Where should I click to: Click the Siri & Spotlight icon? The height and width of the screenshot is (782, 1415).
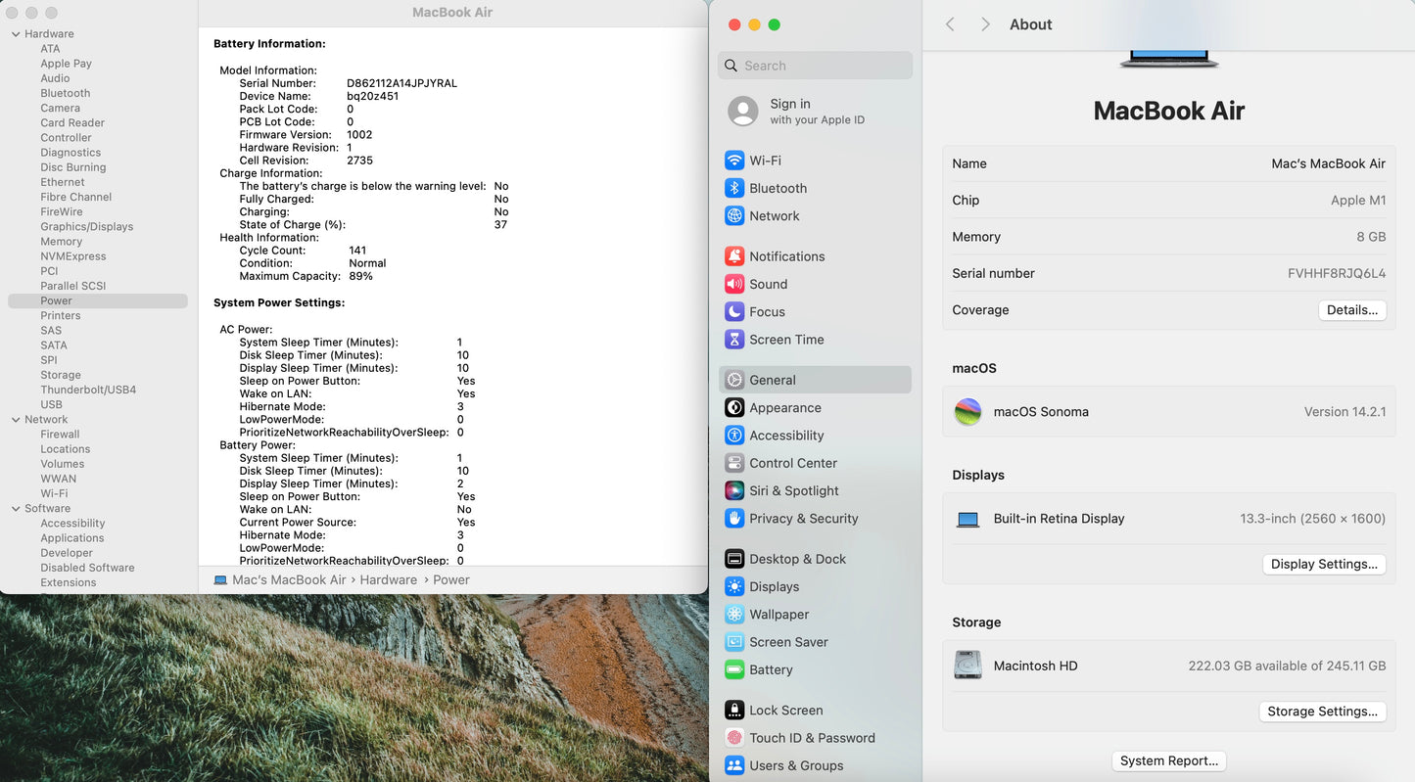pyautogui.click(x=734, y=490)
